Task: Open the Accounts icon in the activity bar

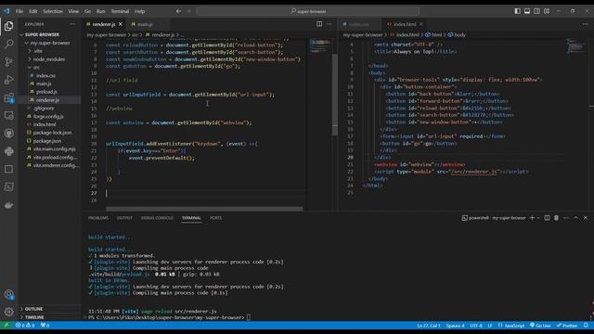Action: click(8, 294)
